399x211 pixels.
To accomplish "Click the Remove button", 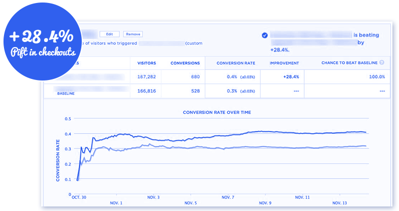I will point(133,34).
